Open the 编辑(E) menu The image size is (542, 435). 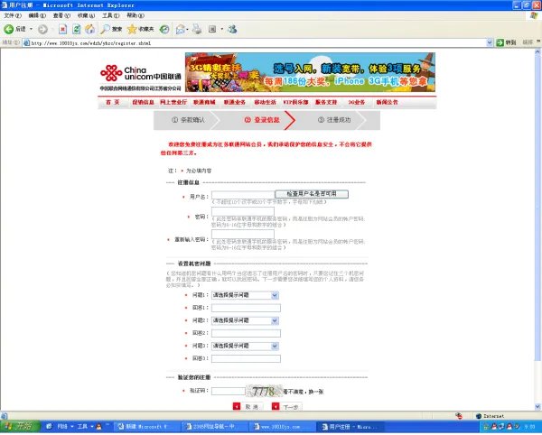37,15
